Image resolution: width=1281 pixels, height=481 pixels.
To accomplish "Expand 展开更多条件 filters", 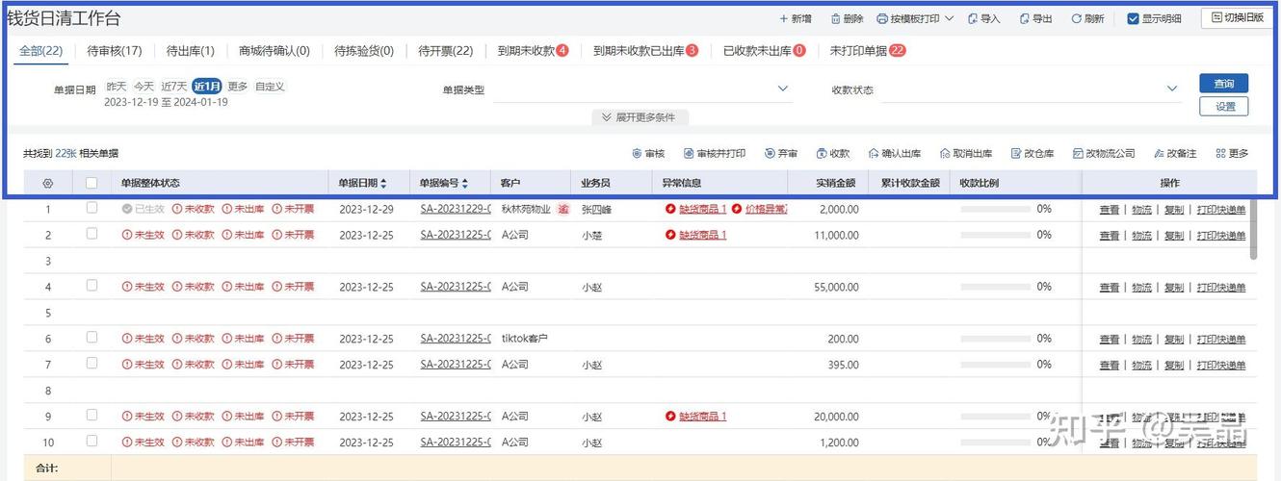I will (640, 117).
